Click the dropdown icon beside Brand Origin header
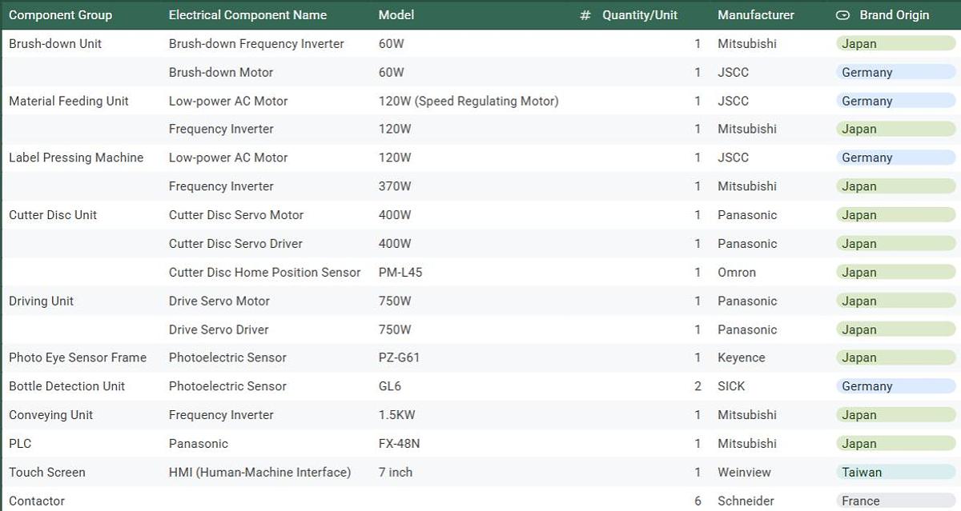 click(x=842, y=15)
